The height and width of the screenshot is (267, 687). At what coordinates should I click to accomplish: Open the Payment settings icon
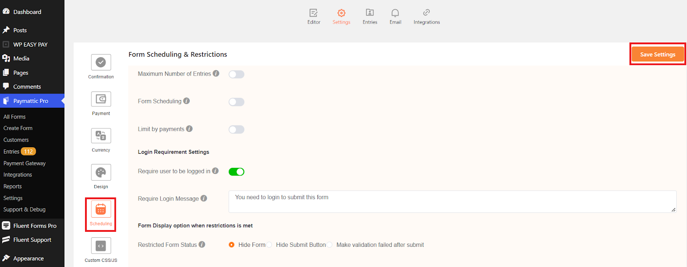[x=101, y=99]
